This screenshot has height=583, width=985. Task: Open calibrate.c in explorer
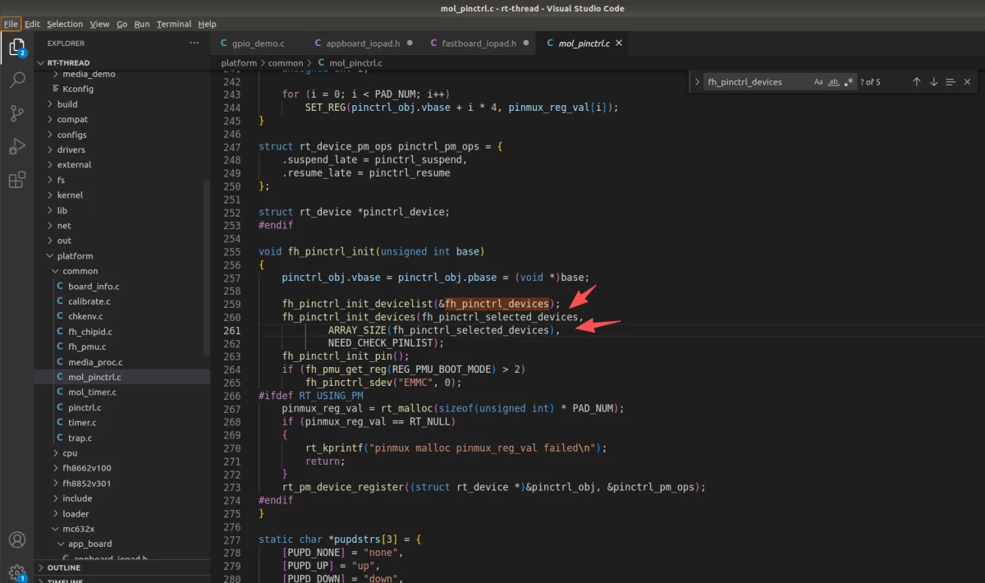(x=89, y=301)
